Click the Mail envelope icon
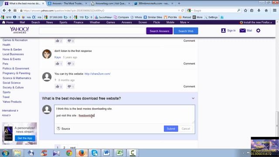This screenshot has height=157, width=279. pos(242,31)
